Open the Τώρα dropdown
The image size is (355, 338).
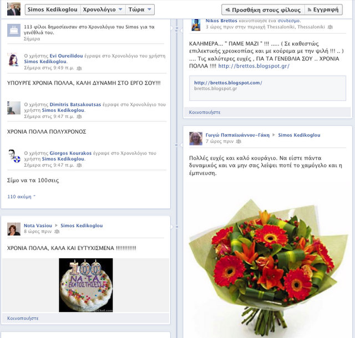140,9
